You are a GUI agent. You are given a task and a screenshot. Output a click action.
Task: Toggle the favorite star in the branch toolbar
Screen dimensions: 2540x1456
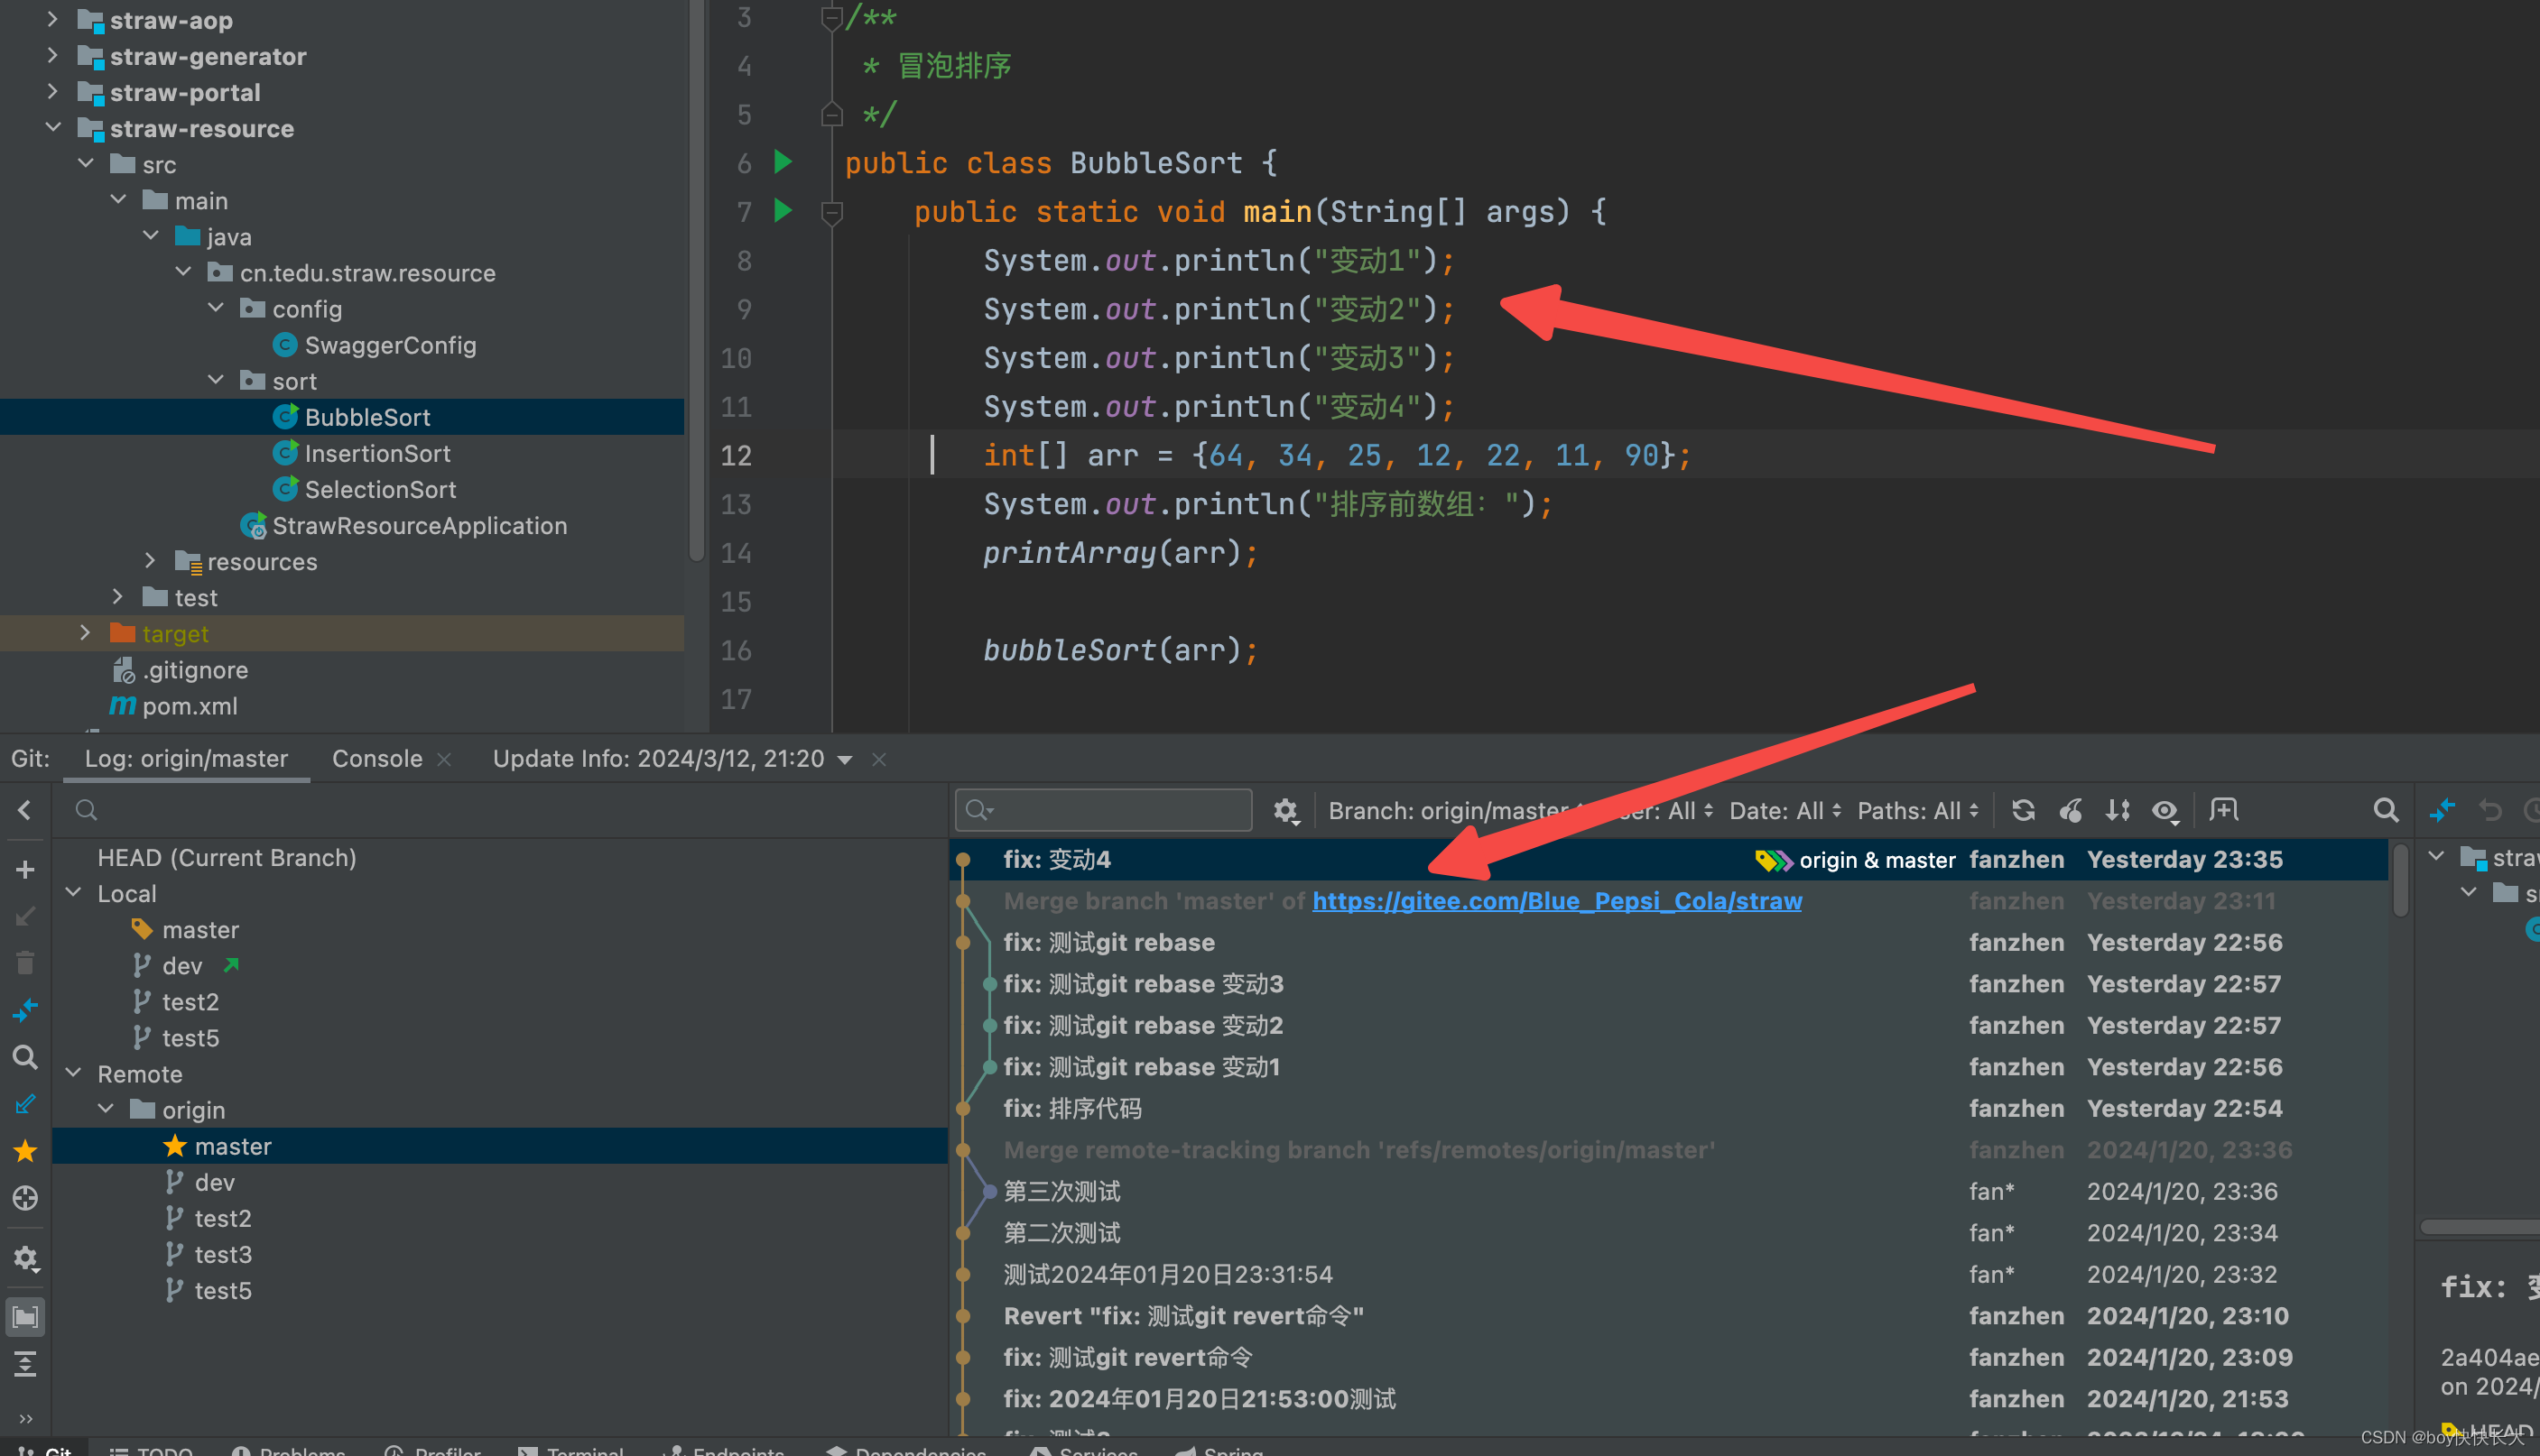(25, 1151)
